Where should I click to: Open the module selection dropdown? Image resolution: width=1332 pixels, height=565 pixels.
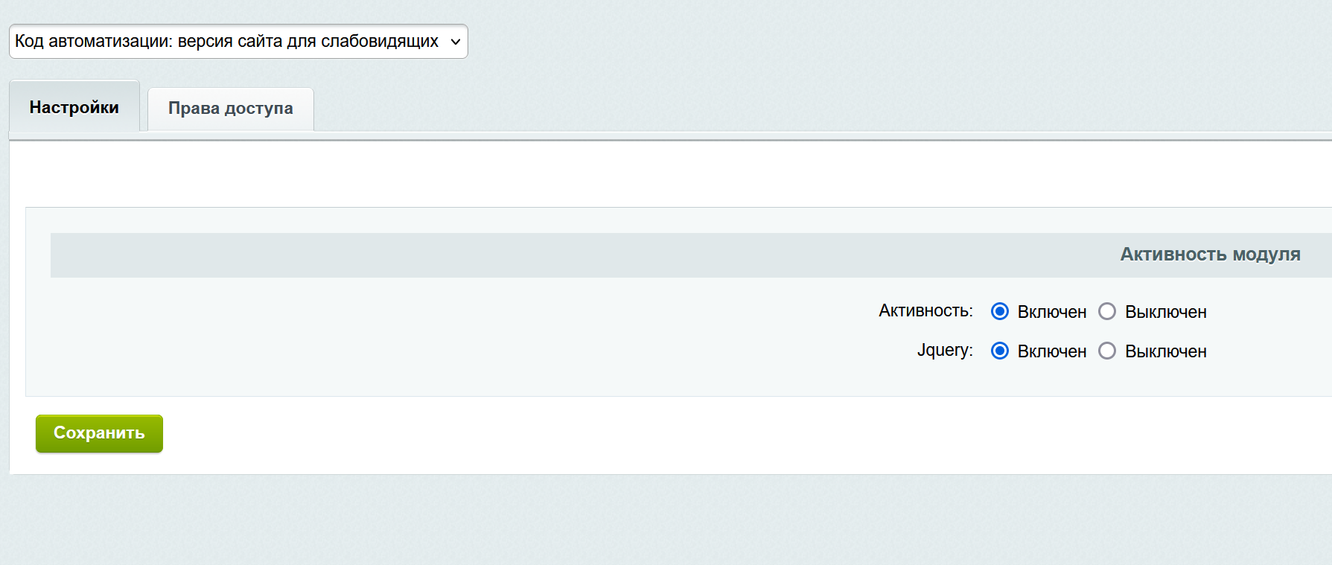tap(238, 42)
